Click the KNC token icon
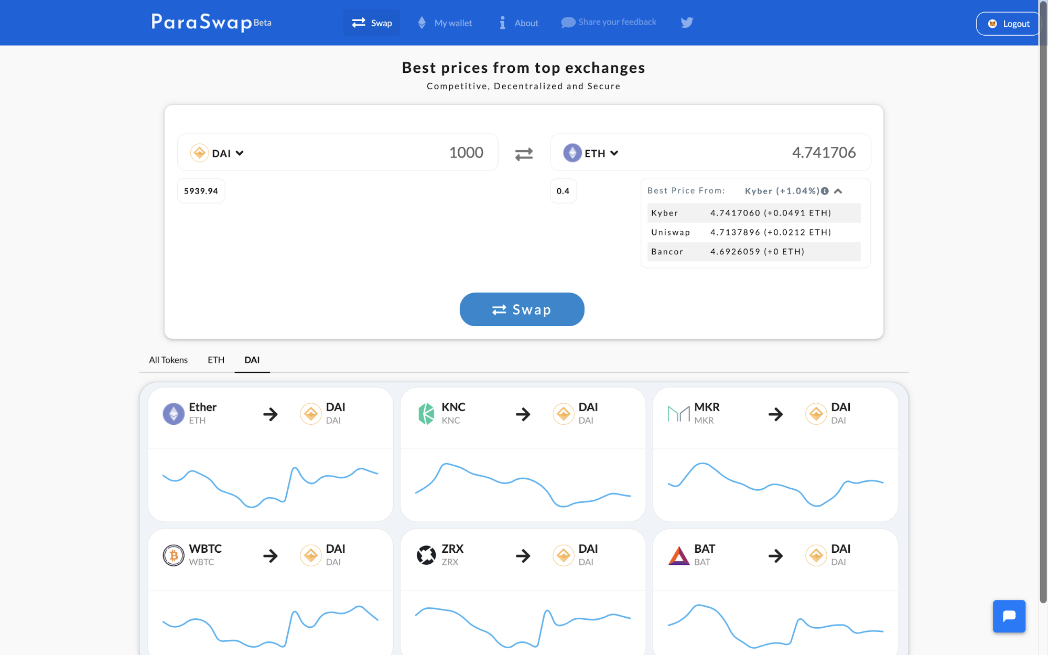This screenshot has height=655, width=1048. click(426, 414)
